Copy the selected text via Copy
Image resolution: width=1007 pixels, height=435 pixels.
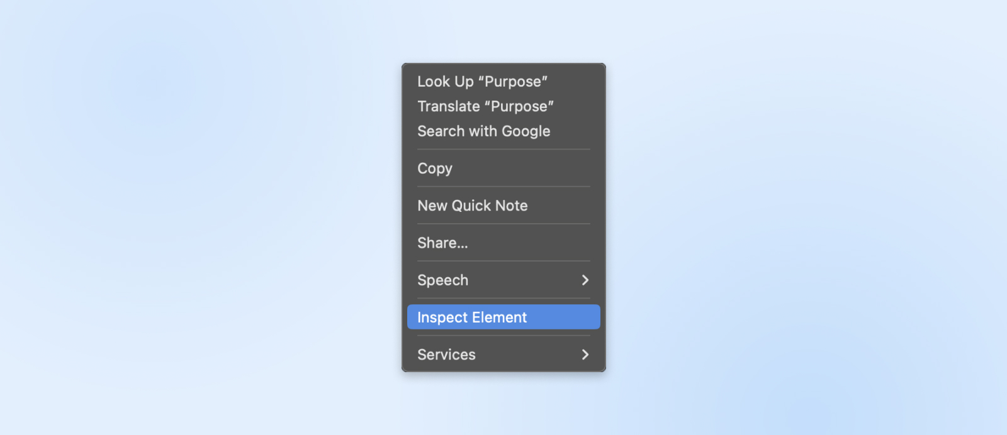pyautogui.click(x=435, y=168)
